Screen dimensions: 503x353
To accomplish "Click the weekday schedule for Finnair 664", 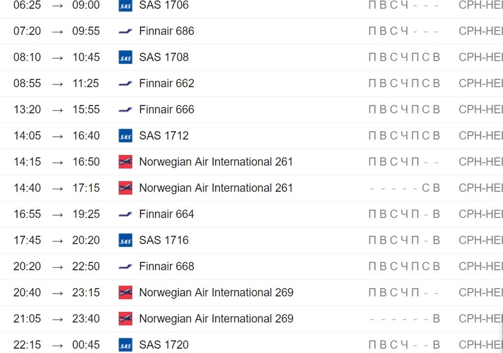I will 404,214.
